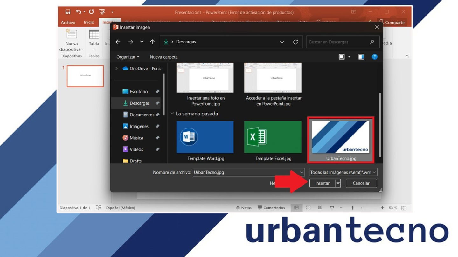Image resolution: width=458 pixels, height=257 pixels.
Task: Open the view options dropdown arrow
Action: coord(349,57)
